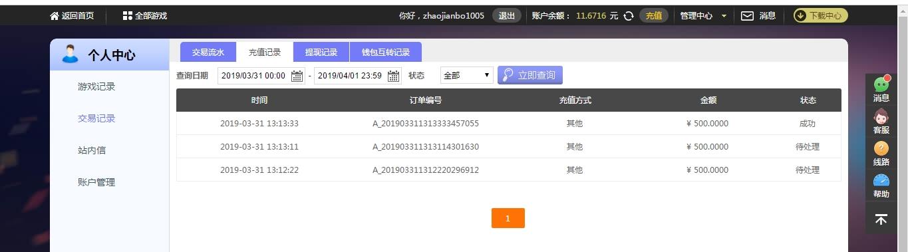908x252 pixels.
Task: Click the back-to-top arrow icon
Action: coord(881,219)
